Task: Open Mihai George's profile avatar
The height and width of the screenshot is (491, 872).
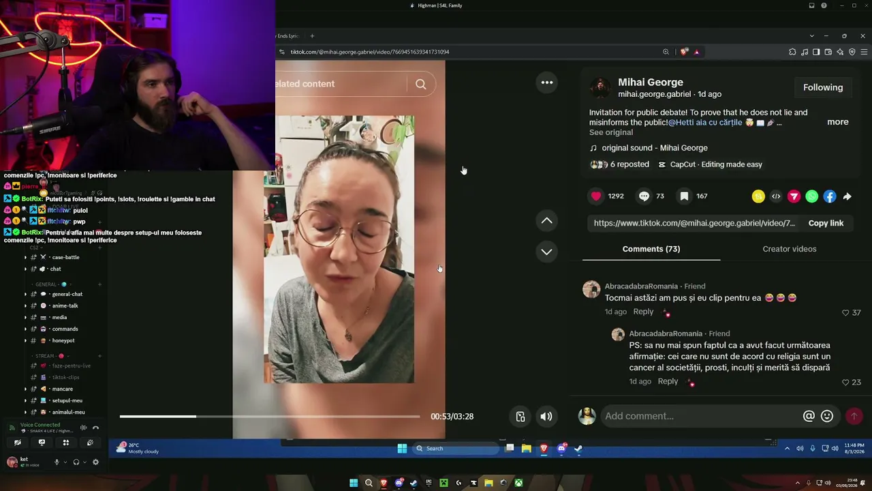Action: tap(600, 87)
